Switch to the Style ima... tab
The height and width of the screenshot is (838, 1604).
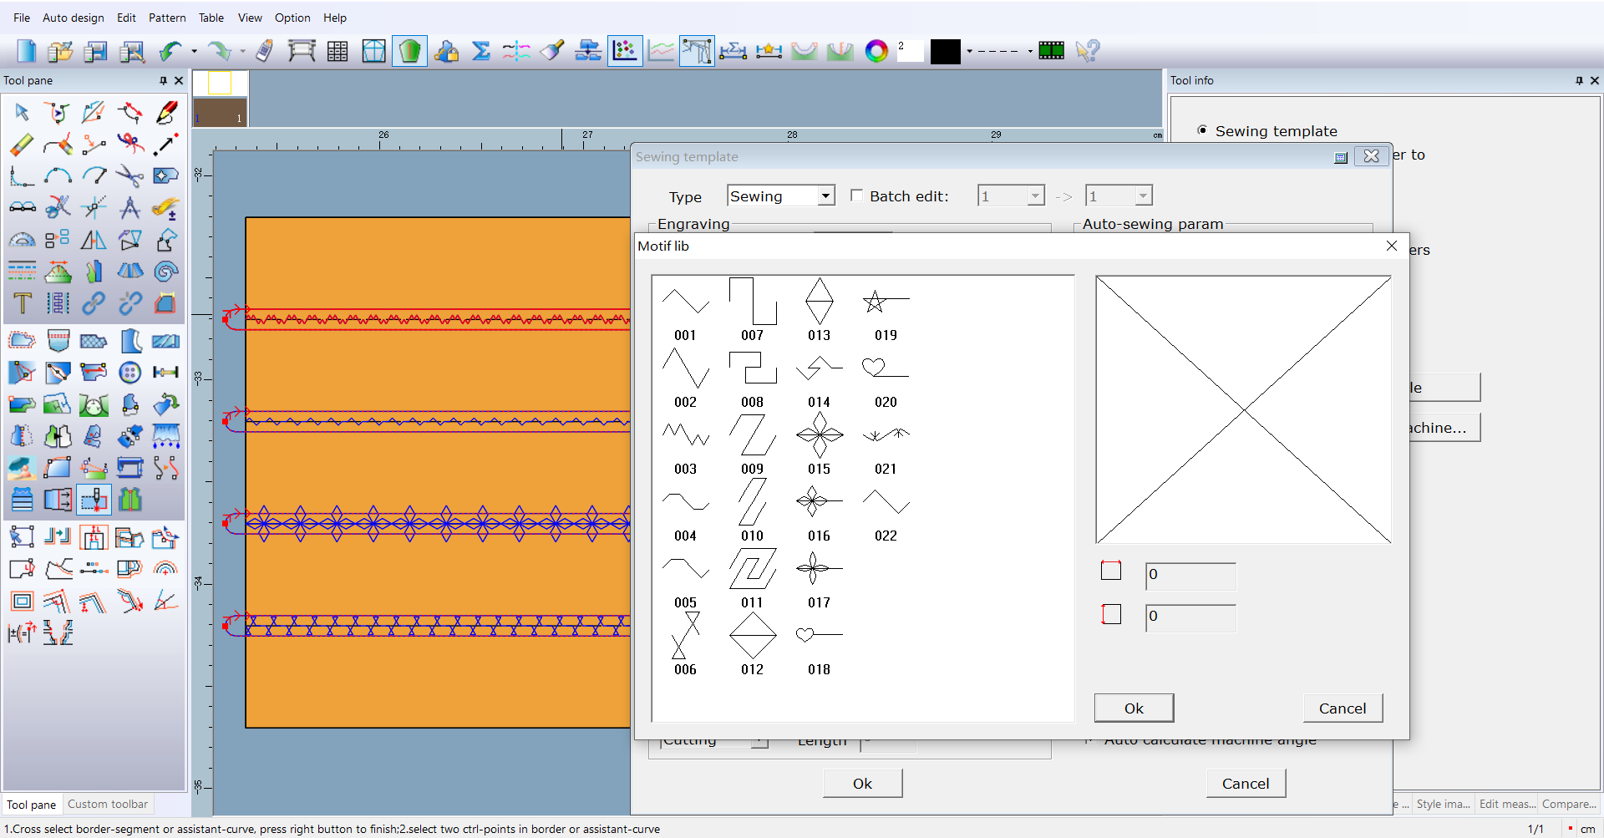[1443, 804]
